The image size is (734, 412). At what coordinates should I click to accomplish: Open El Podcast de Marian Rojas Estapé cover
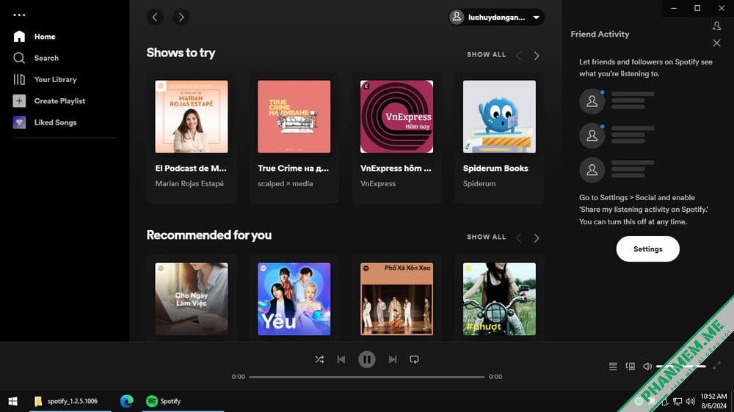(192, 117)
